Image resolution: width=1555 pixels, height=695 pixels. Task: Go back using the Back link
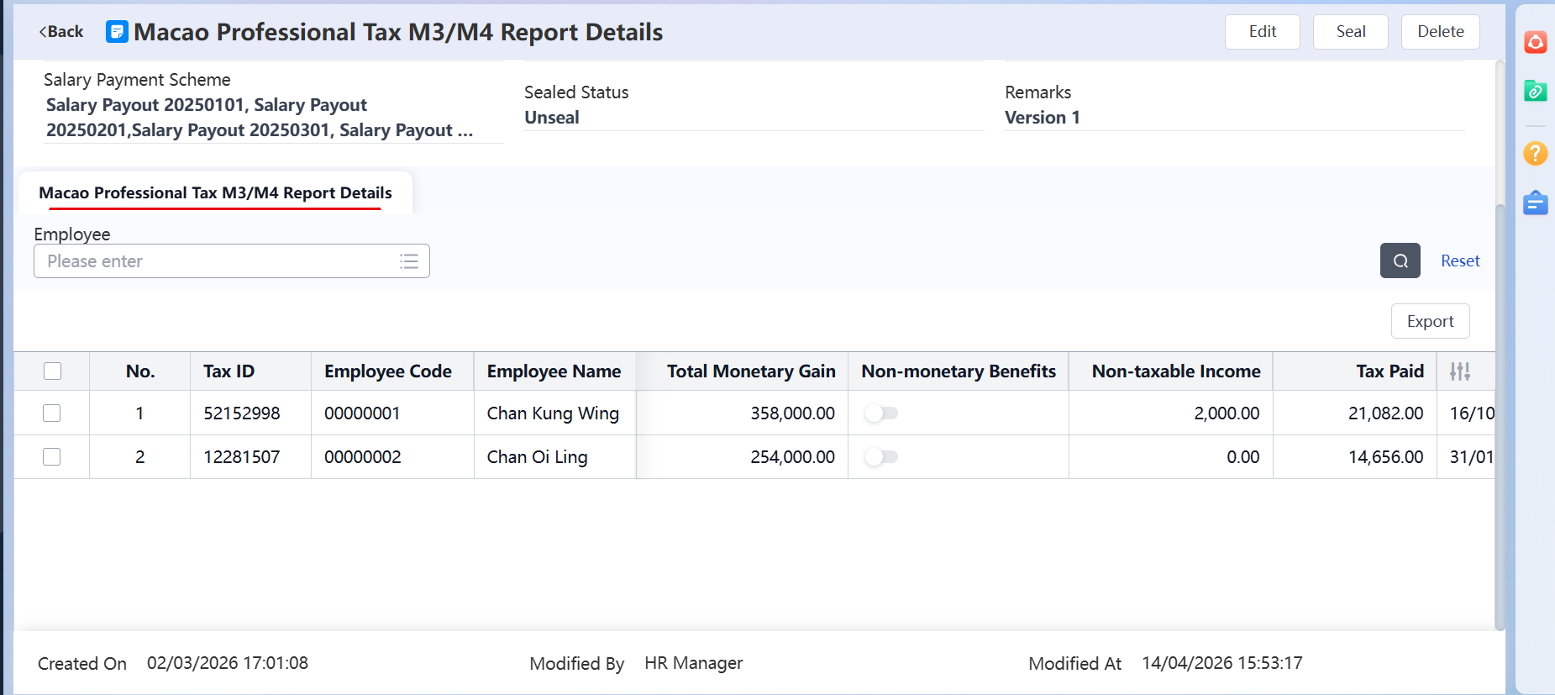[x=61, y=32]
